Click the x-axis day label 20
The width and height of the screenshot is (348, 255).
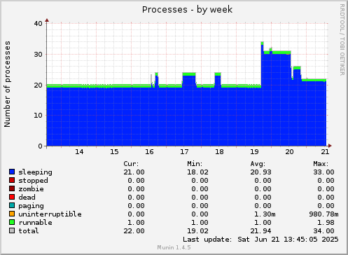point(289,152)
